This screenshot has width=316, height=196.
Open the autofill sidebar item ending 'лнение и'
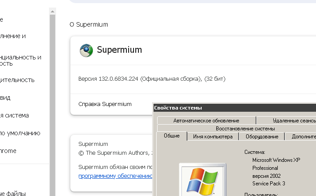[x=13, y=36]
